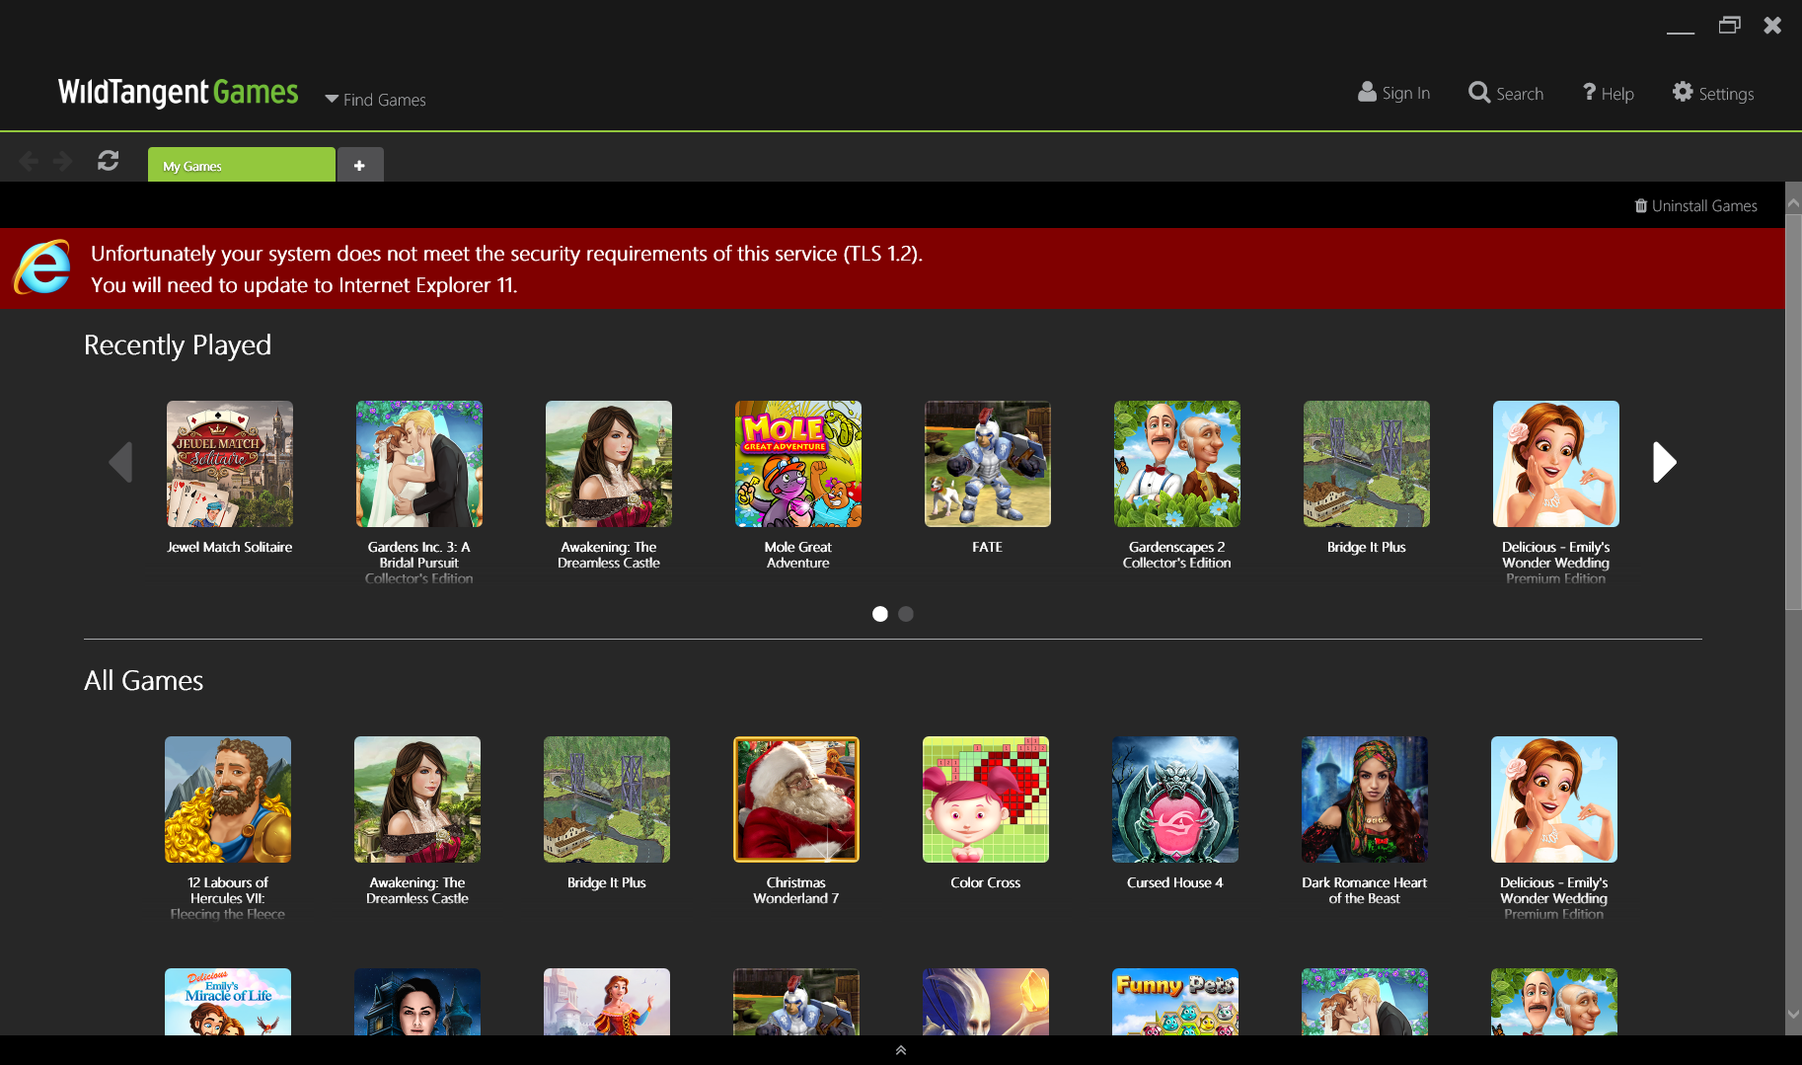Viewport: 1802px width, 1065px height.
Task: Launch Mole Great Adventure game
Action: (x=798, y=464)
